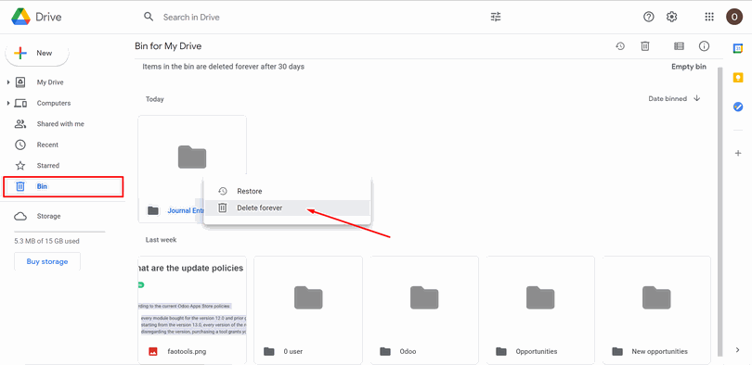Screen dimensions: 752x365
Task: Select Bin in sidebar
Action: pos(63,186)
